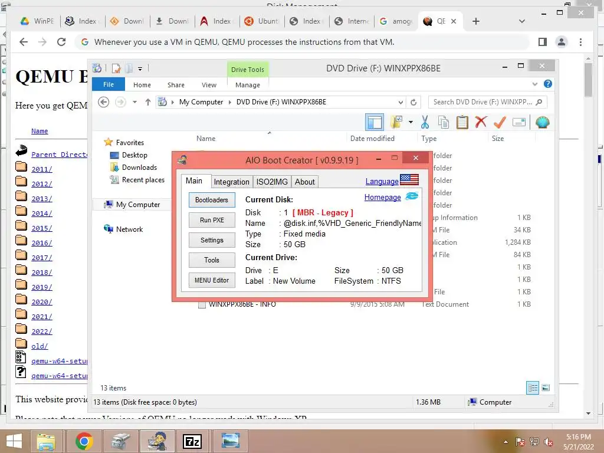Refresh the Explorer folder view

413,102
